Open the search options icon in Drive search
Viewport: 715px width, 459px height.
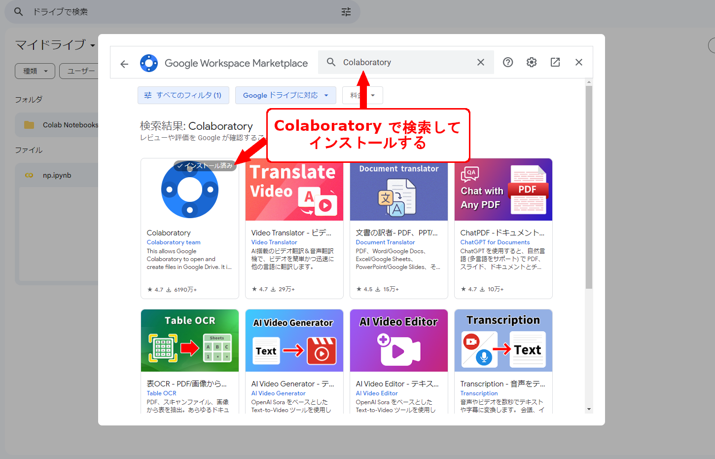346,11
